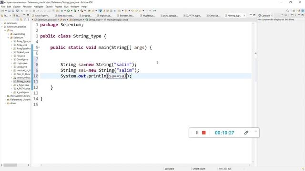Screen dimensions: 305x171
Task: Click the External Tools toolbar icon
Action: pos(81,11)
